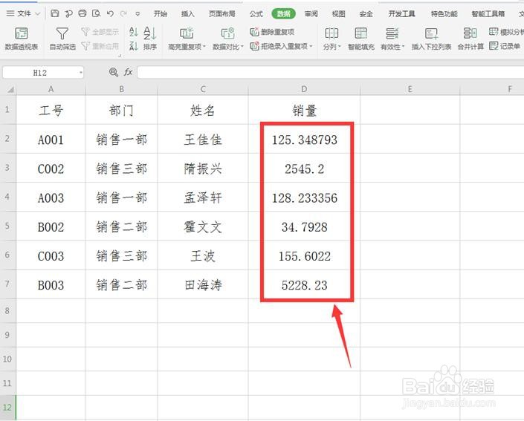Select the 销量 header cell

point(304,110)
